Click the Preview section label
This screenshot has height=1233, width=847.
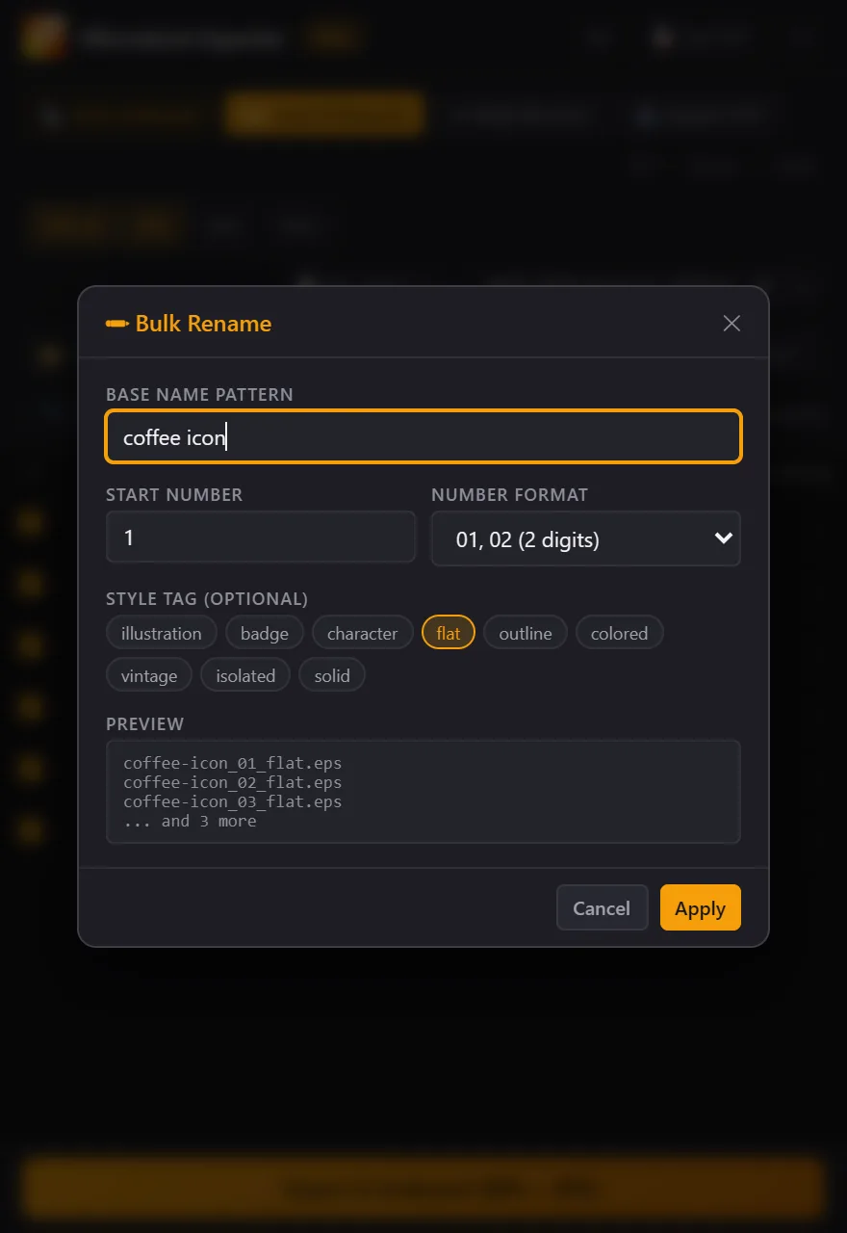point(144,724)
